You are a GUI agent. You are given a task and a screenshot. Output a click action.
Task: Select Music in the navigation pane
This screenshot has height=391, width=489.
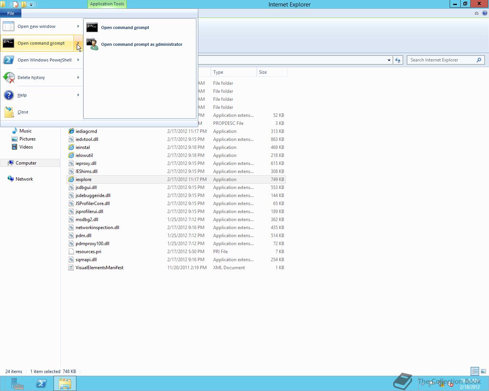tap(26, 131)
